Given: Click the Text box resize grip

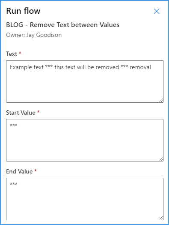Looking at the screenshot, I should 161,100.
